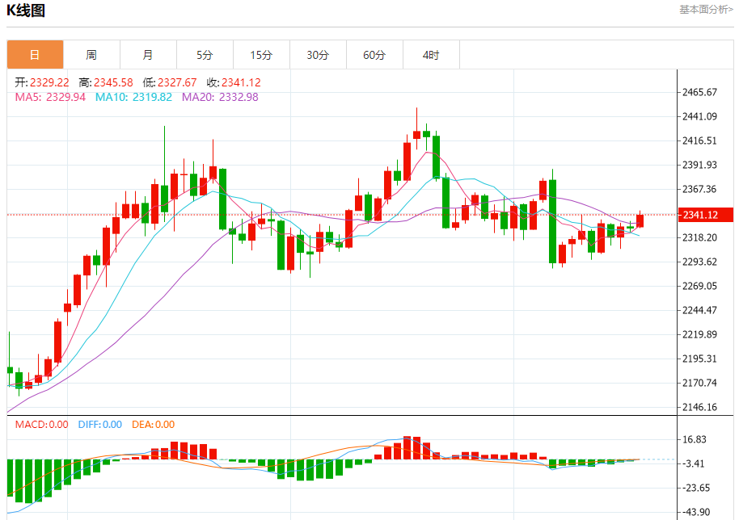
Task: Click the K线图 panel title
Action: (x=27, y=10)
